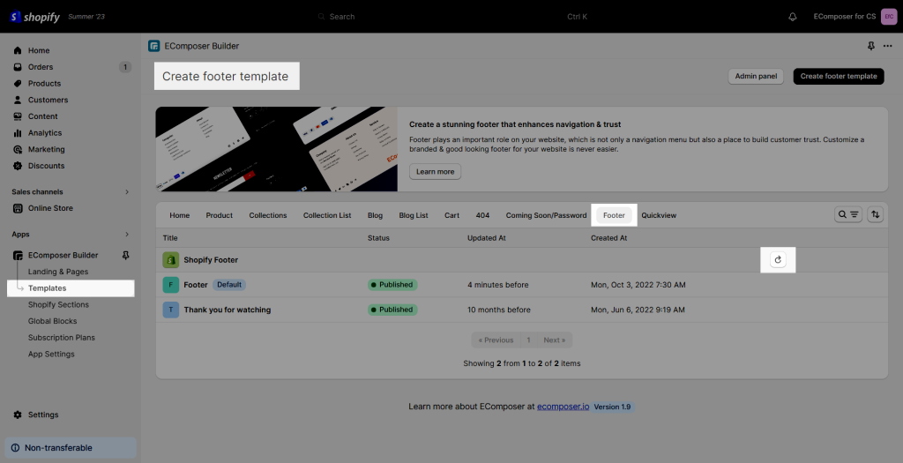Expand the Sales channels section
903x463 pixels.
127,191
